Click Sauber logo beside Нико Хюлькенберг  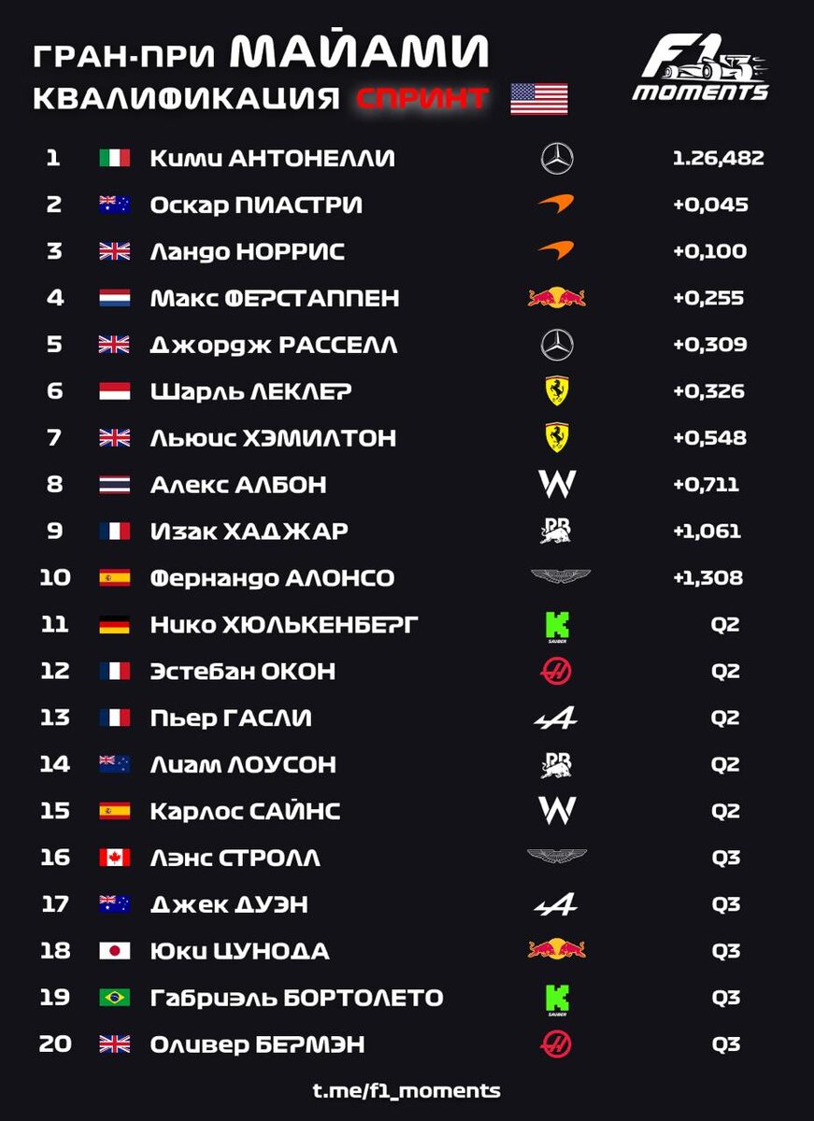557,625
